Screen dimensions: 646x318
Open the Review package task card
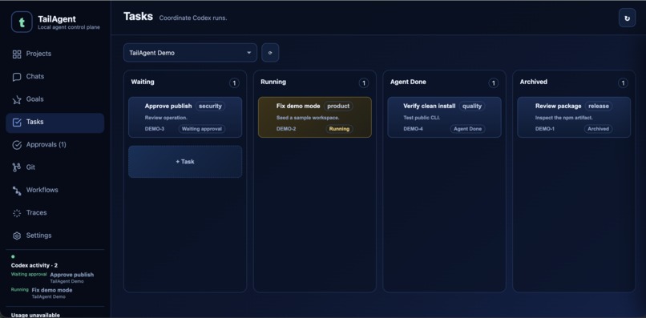click(574, 117)
